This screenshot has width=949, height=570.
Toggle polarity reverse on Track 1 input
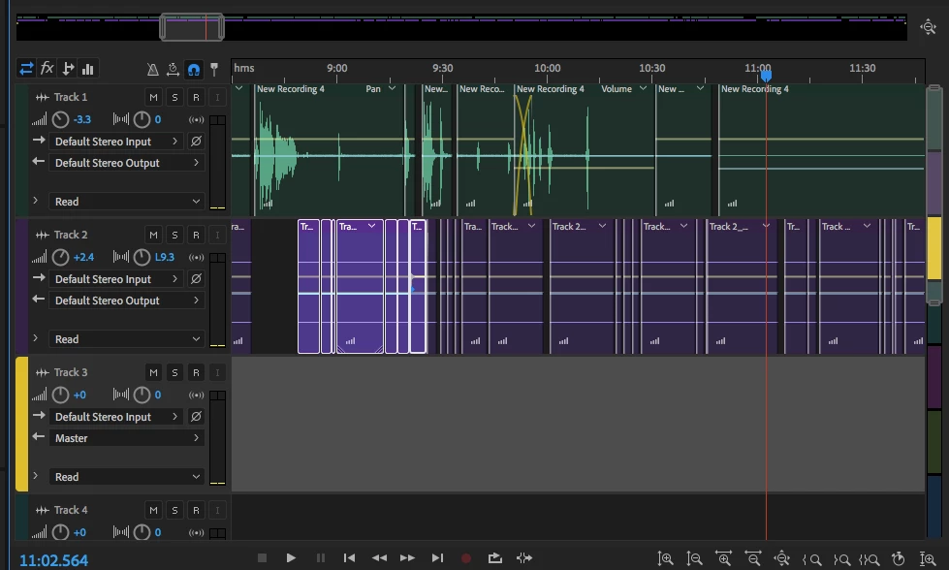click(x=196, y=141)
